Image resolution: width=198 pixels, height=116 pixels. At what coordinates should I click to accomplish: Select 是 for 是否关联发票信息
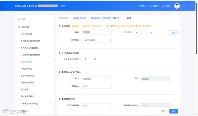[83, 59]
